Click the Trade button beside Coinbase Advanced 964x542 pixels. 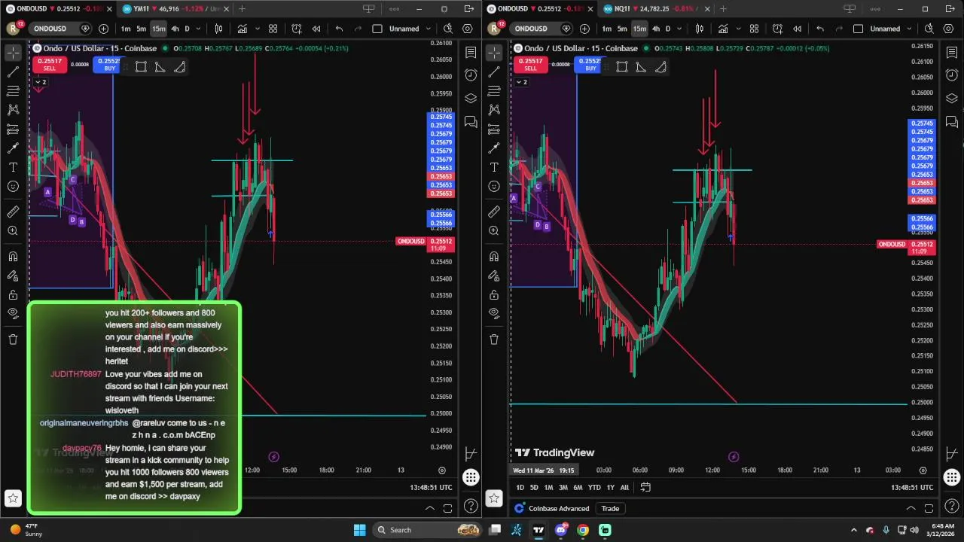(610, 509)
